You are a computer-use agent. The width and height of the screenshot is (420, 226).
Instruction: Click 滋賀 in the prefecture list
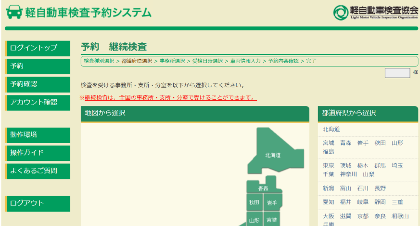pyautogui.click(x=345, y=216)
